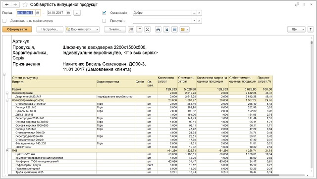Click the Стаття калькуляції column header
The height and width of the screenshot is (179, 317).
[85, 78]
